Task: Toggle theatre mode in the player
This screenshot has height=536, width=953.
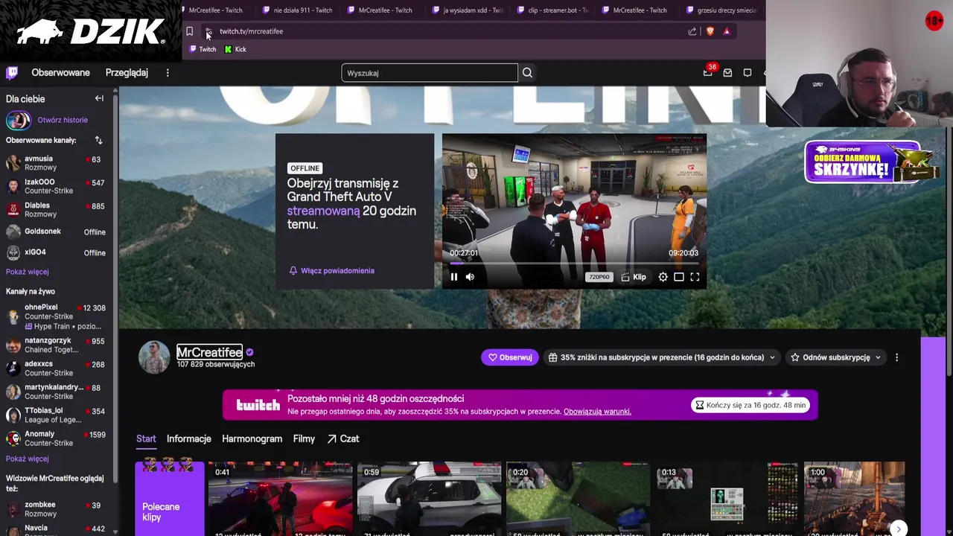Action: [679, 277]
